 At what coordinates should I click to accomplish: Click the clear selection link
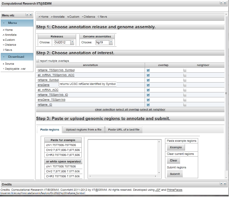pyautogui.click(x=105, y=110)
